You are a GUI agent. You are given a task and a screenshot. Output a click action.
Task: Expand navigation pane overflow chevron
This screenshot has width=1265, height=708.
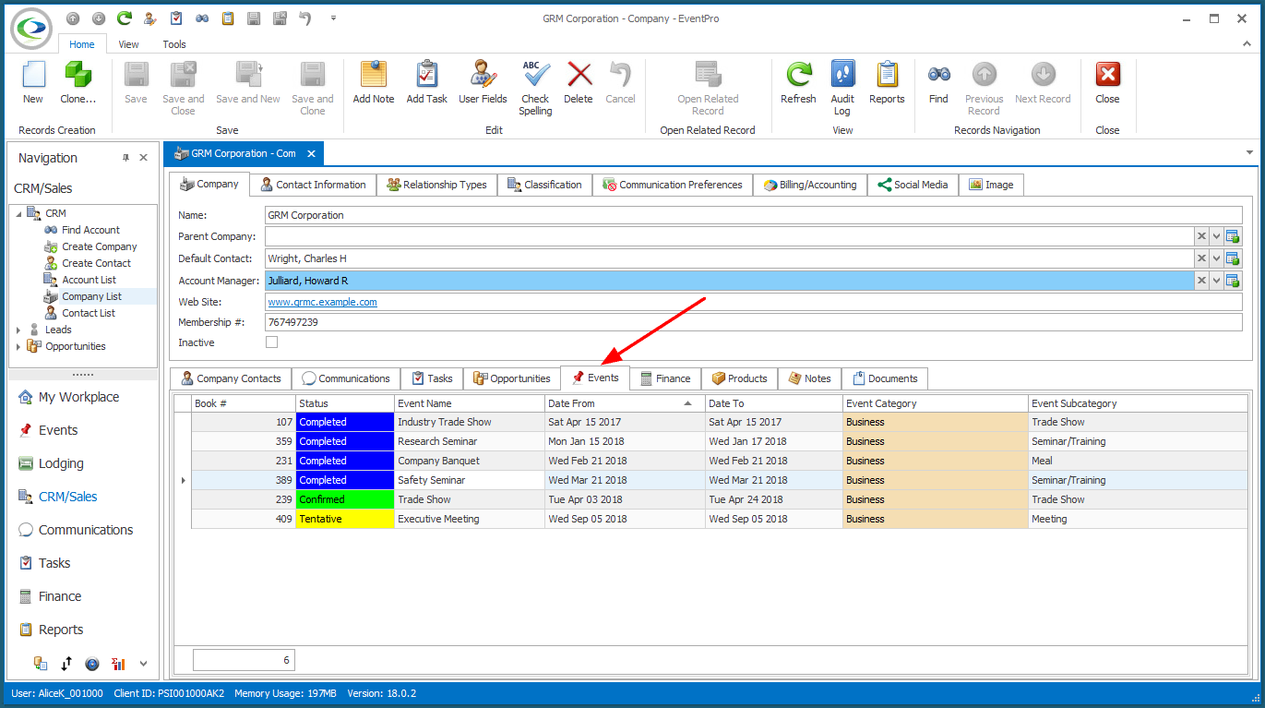coord(143,663)
